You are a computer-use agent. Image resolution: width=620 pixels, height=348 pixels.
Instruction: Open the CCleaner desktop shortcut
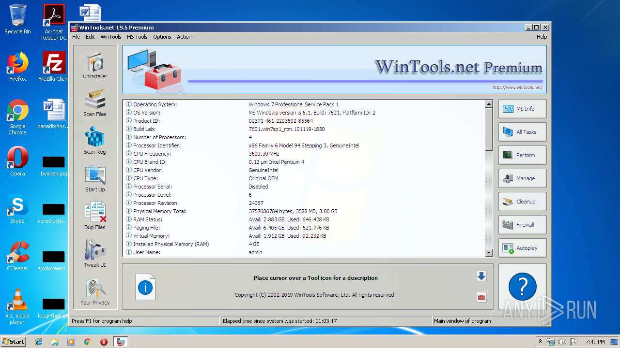[x=17, y=256]
